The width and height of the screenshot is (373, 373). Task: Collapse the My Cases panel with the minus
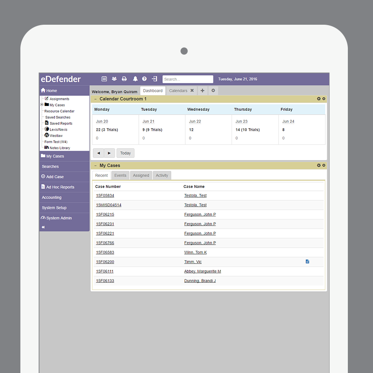pyautogui.click(x=95, y=166)
